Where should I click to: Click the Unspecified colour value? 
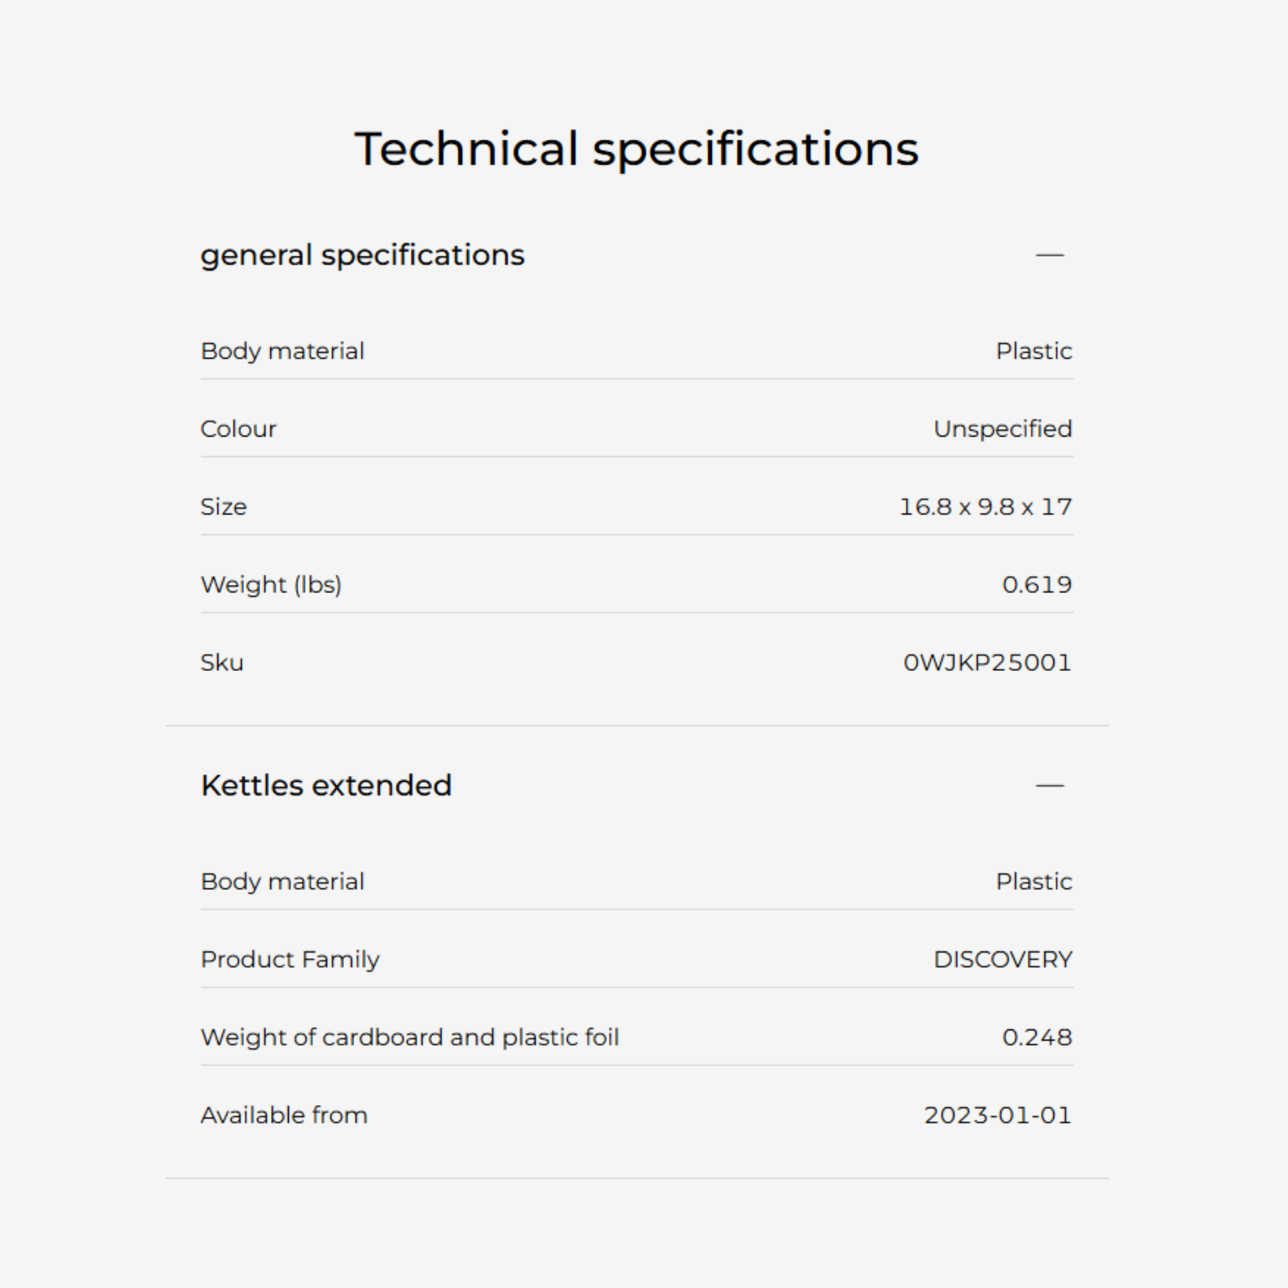tap(1002, 429)
